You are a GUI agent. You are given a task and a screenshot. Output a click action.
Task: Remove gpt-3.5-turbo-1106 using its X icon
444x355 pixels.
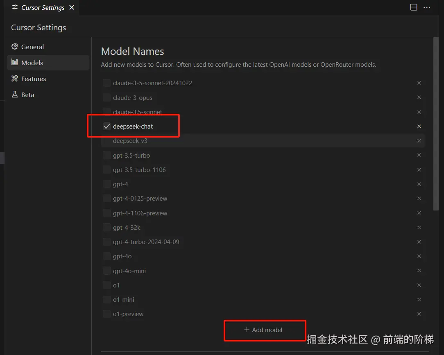pos(419,170)
